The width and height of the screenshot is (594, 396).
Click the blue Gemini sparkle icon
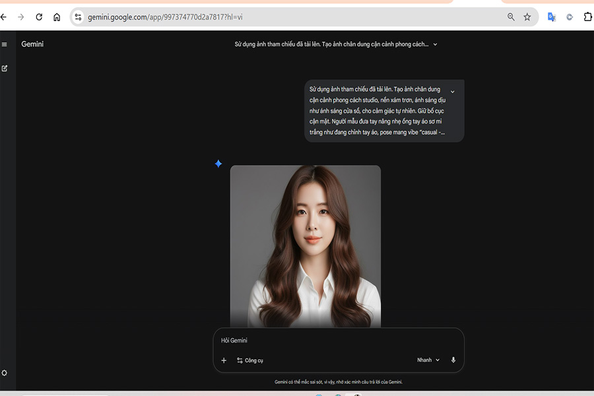[x=218, y=164]
